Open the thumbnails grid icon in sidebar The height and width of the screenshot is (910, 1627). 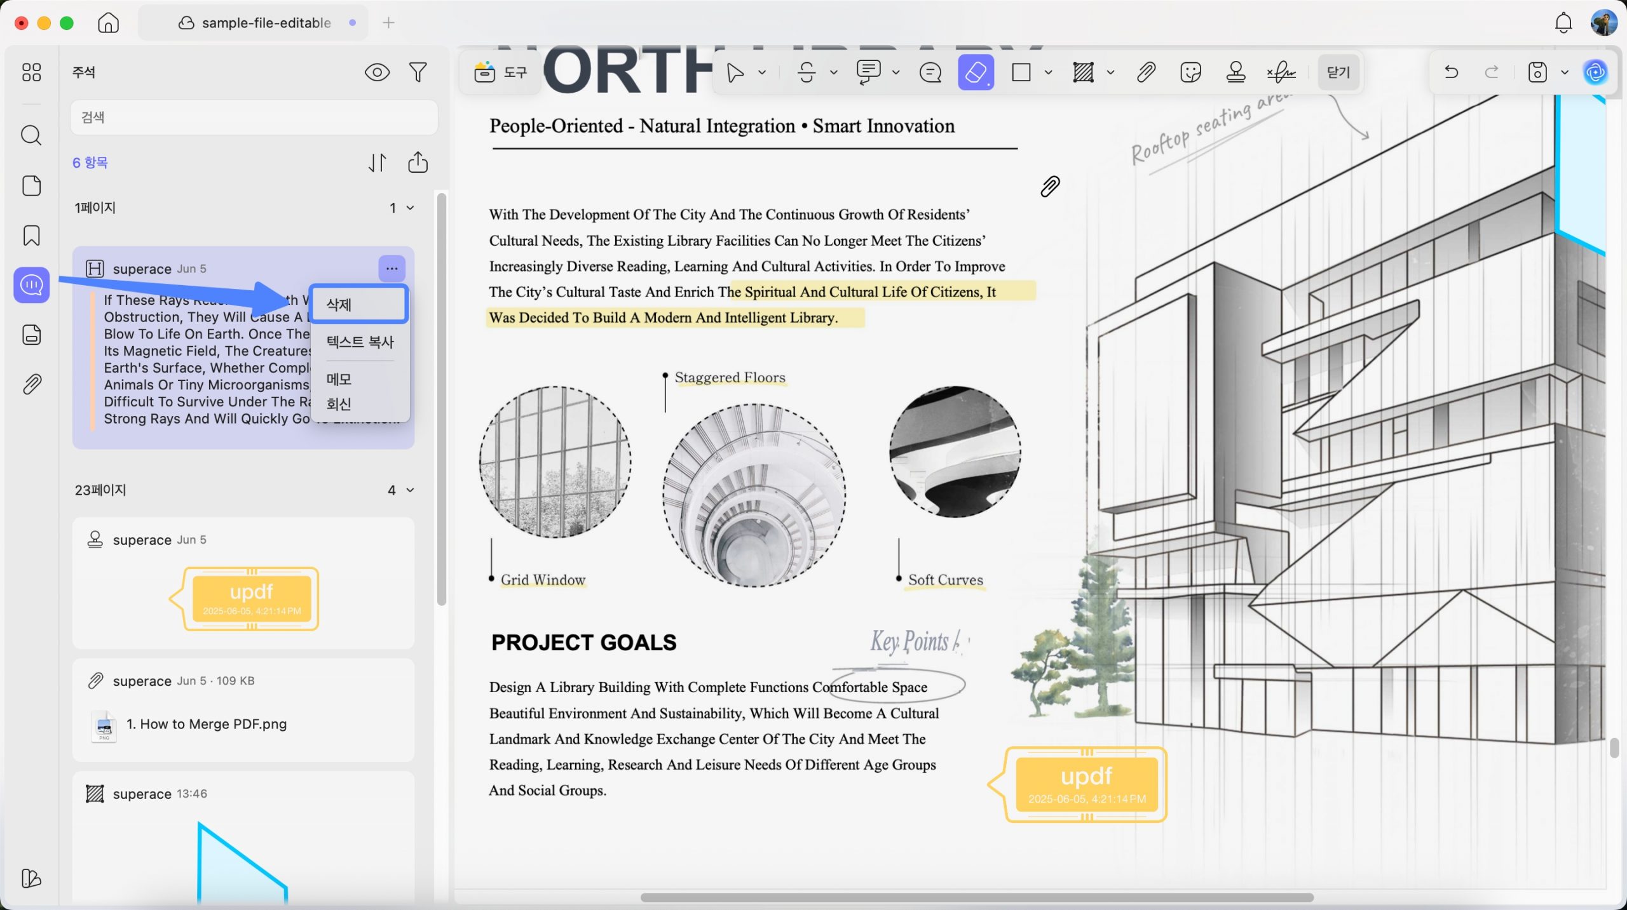coord(31,72)
